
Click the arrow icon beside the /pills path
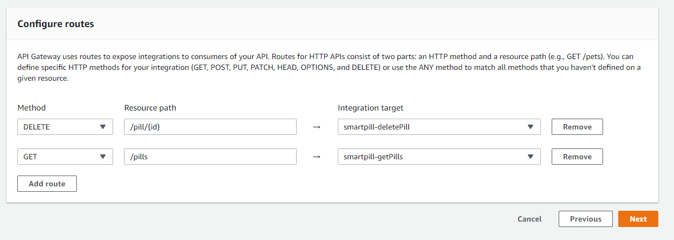point(317,157)
